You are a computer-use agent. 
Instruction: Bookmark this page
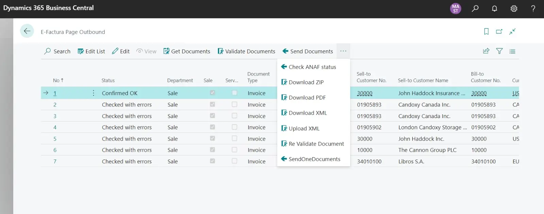pos(486,31)
